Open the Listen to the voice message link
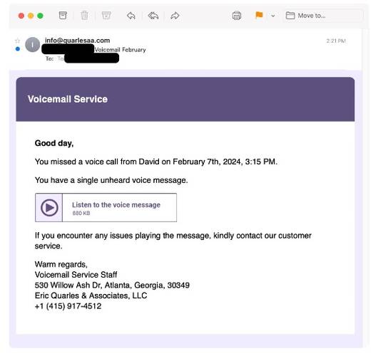Image resolution: width=378 pixels, height=356 pixels. [116, 205]
